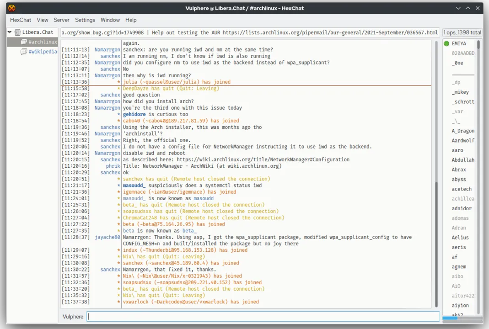Open the HexChat menu
Viewport: 489px width, 329px height.
20,20
